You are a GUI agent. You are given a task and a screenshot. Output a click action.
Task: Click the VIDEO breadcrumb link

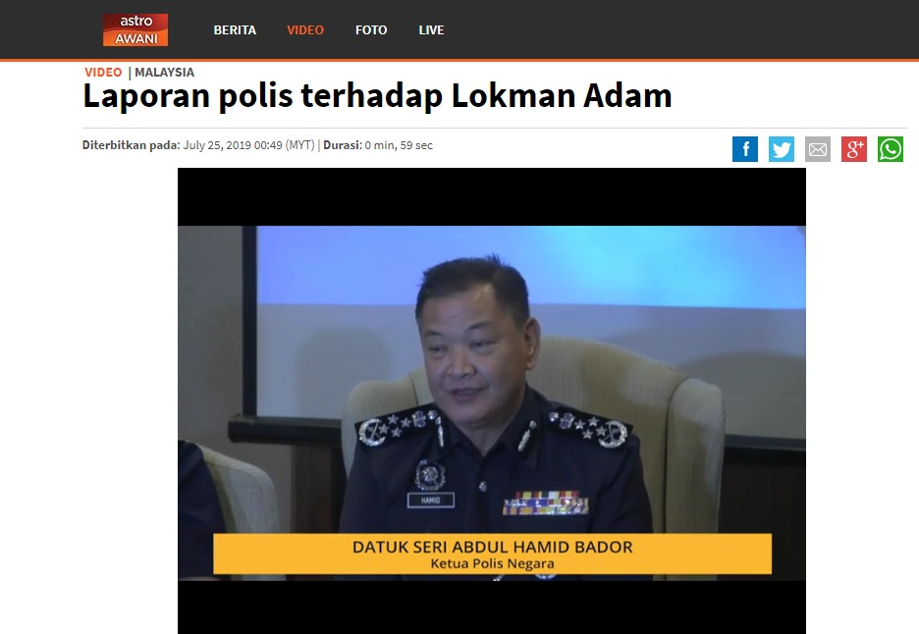pyautogui.click(x=103, y=72)
